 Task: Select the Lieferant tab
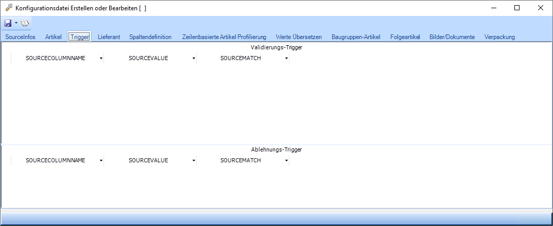(108, 37)
